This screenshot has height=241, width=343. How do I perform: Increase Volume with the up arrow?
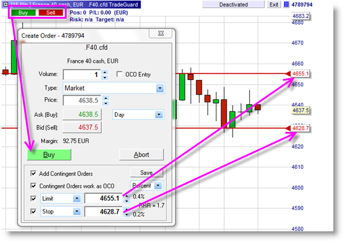point(105,72)
